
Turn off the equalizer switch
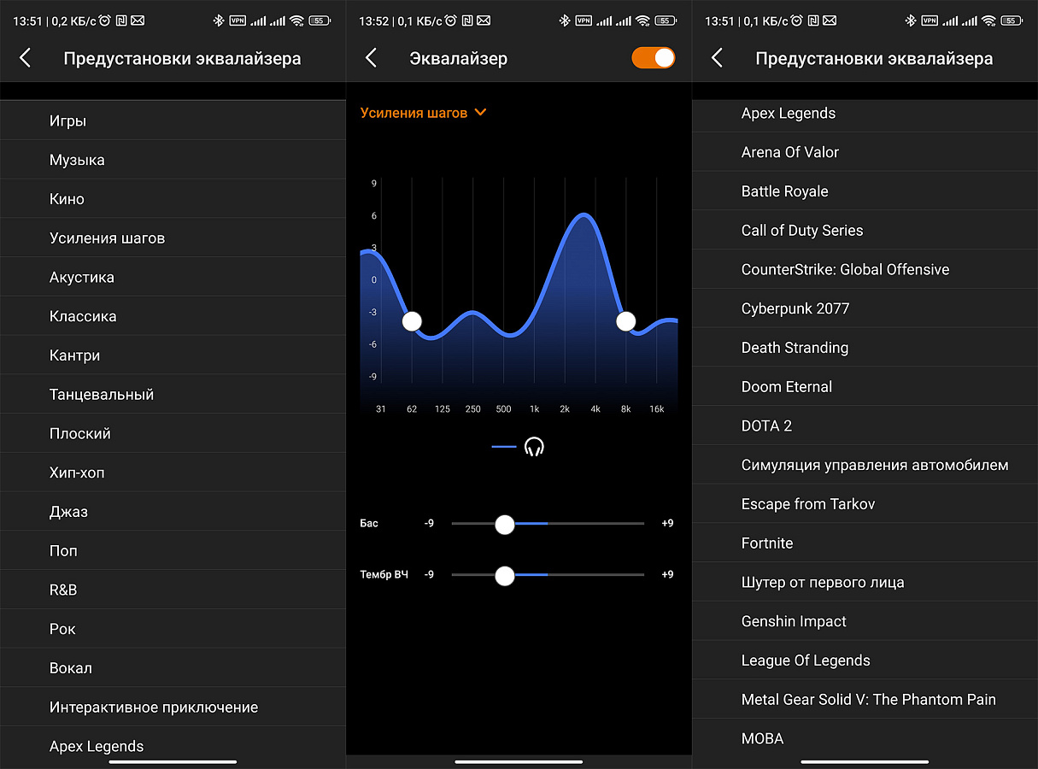pos(654,58)
